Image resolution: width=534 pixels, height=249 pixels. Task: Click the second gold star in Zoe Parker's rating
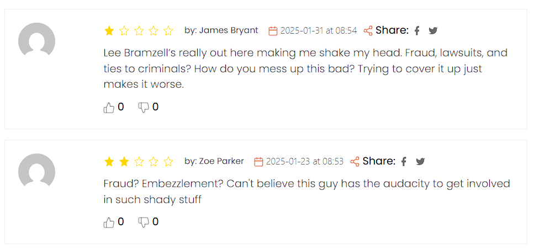tap(124, 161)
